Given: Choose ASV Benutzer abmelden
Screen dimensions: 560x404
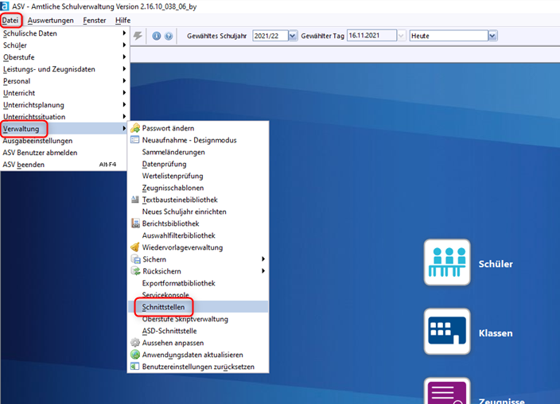Looking at the screenshot, I should point(64,153).
